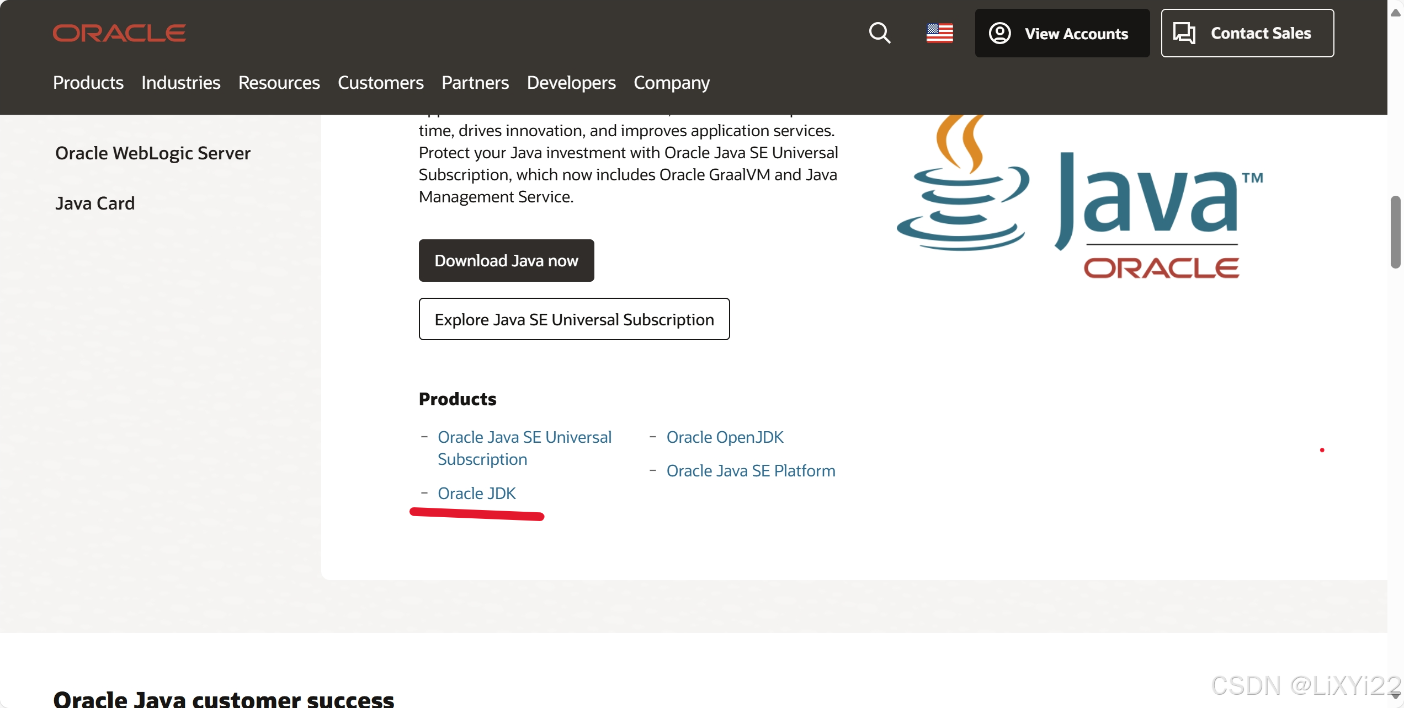Open the US flag country selector
Image resolution: width=1404 pixels, height=708 pixels.
coord(939,33)
